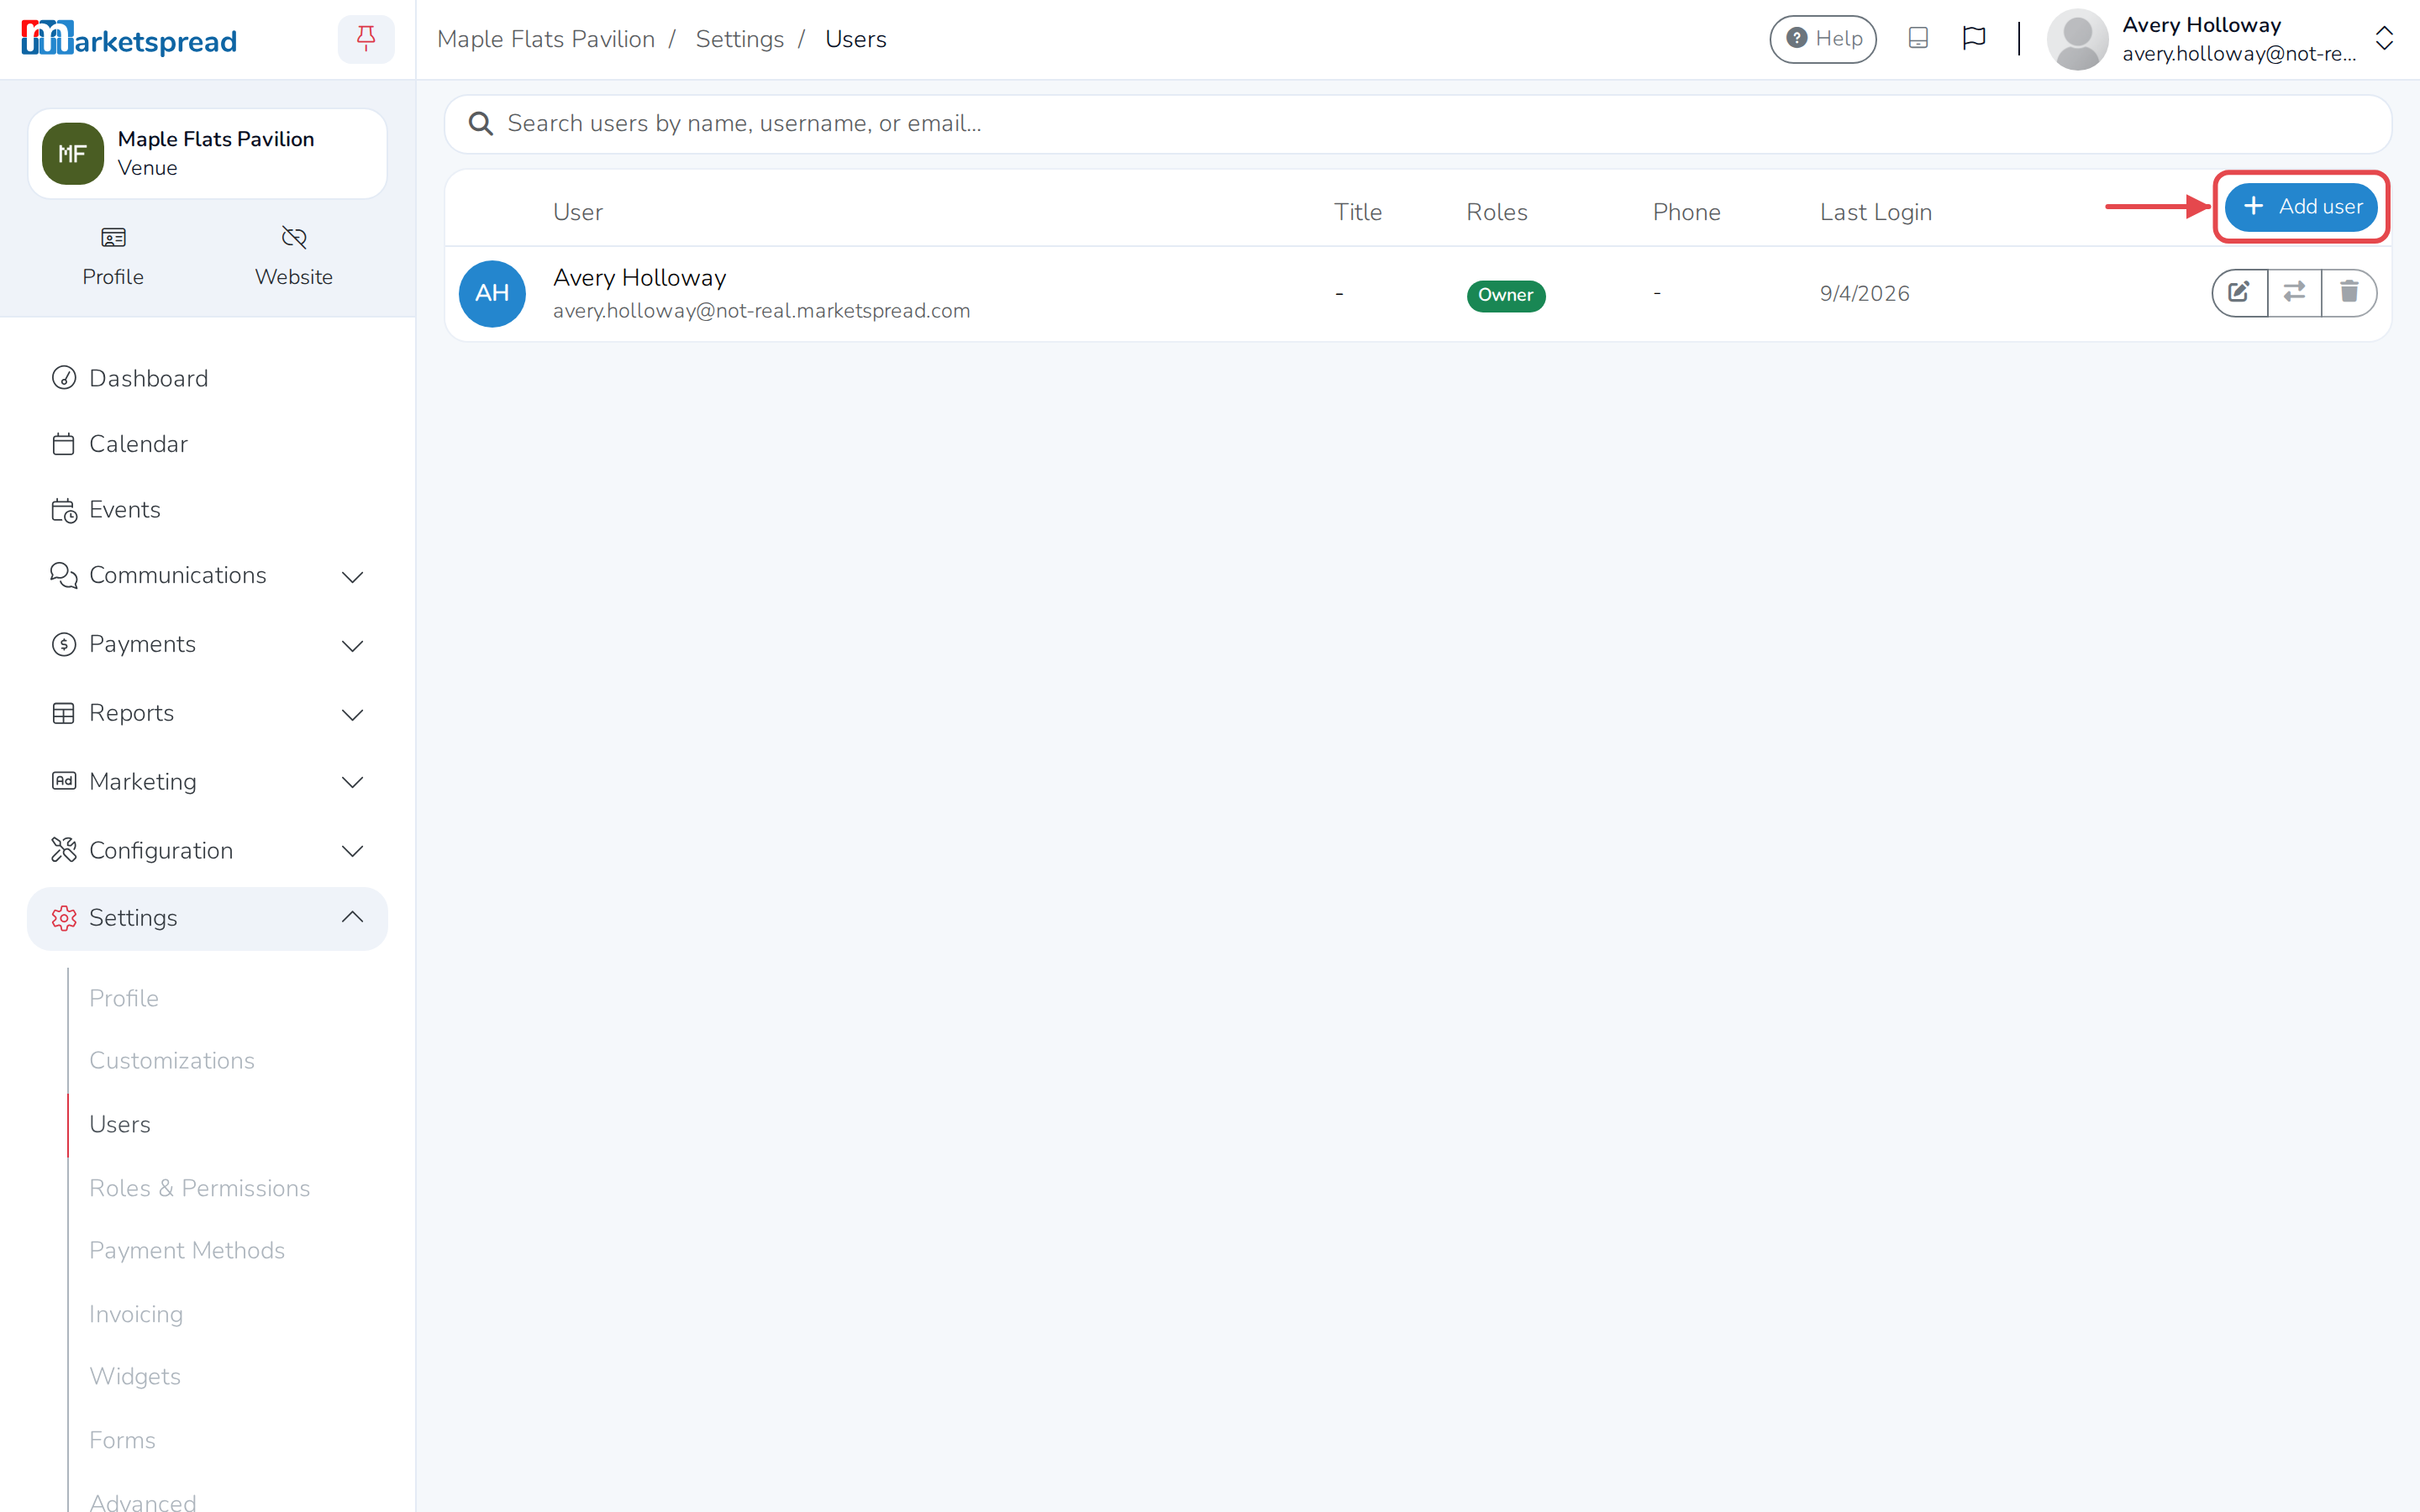Open Events in sidebar
This screenshot has width=2420, height=1512.
pyautogui.click(x=207, y=510)
